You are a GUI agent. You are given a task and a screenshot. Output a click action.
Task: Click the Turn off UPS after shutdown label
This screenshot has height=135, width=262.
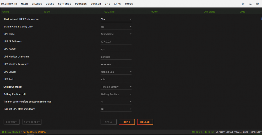[19, 109]
